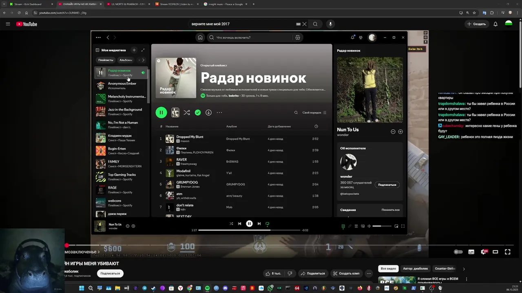
Task: Click Подписаться button for wonder artist
Action: (387, 185)
